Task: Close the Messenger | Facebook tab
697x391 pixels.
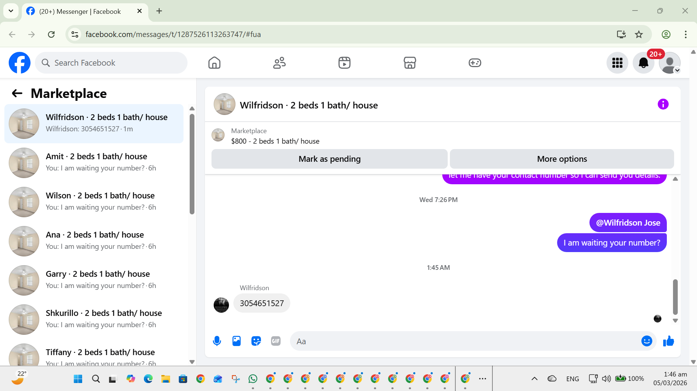Action: coord(140,11)
